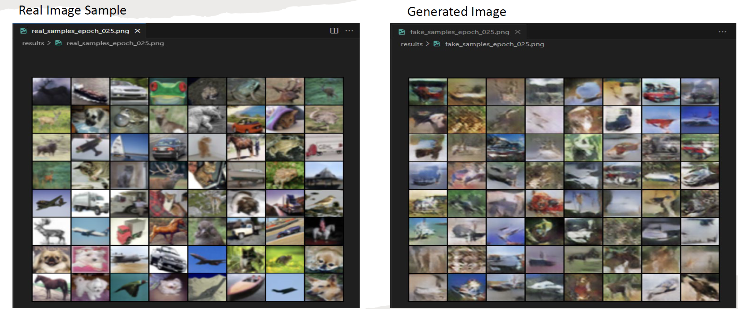738x309 pixels.
Task: Expand breadcrumb chevron after results in left pane
Action: pos(49,43)
